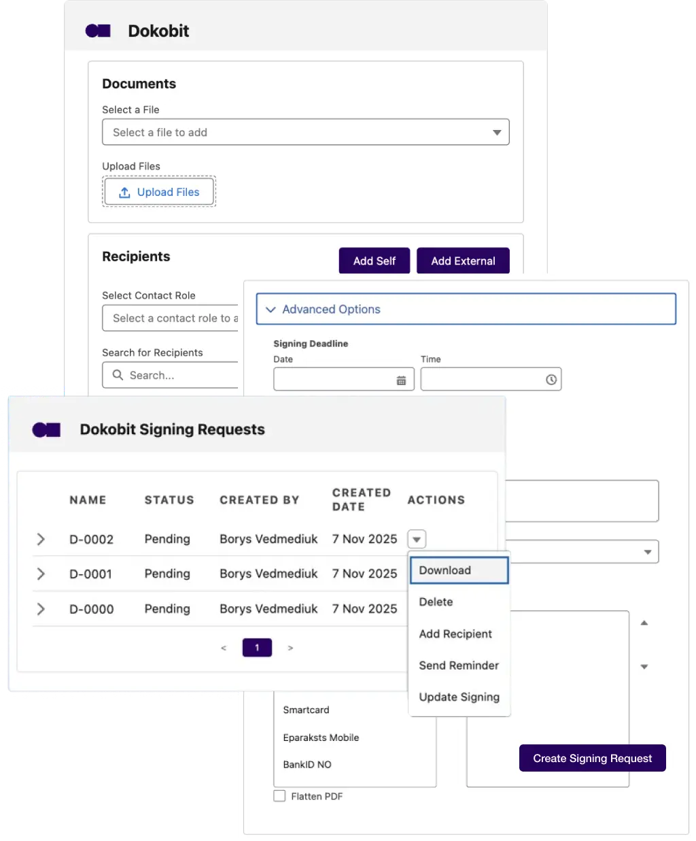Screen dimensions: 696x841
Task: Go to page 1 in pagination
Action: pos(257,648)
